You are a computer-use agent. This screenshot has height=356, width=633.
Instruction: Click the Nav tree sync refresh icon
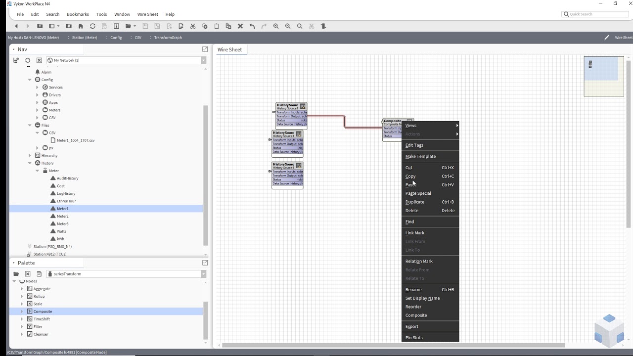point(28,60)
